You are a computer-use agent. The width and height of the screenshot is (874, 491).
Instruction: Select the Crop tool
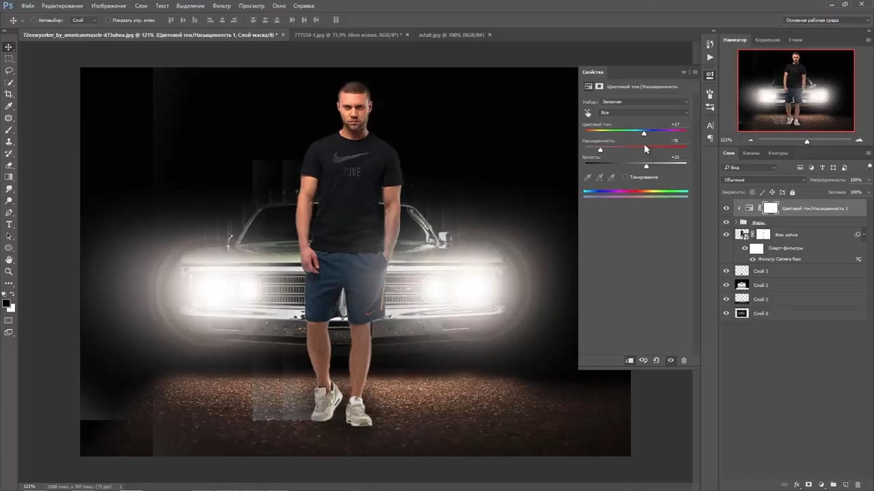pyautogui.click(x=9, y=94)
